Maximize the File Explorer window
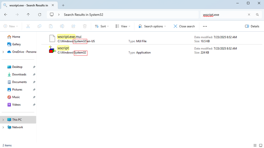 [248, 3]
